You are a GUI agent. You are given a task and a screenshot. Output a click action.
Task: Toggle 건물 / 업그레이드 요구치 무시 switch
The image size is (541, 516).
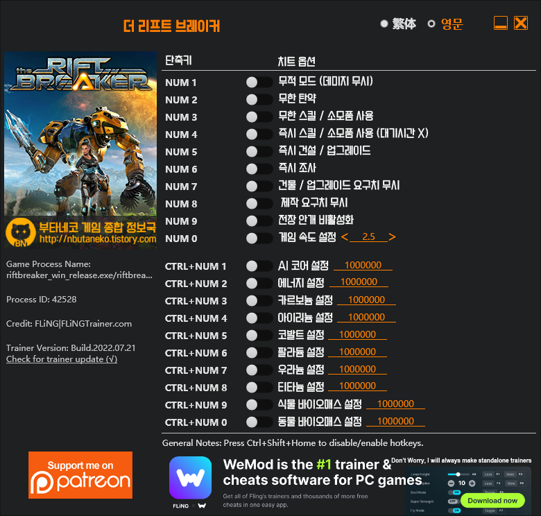coord(259,187)
